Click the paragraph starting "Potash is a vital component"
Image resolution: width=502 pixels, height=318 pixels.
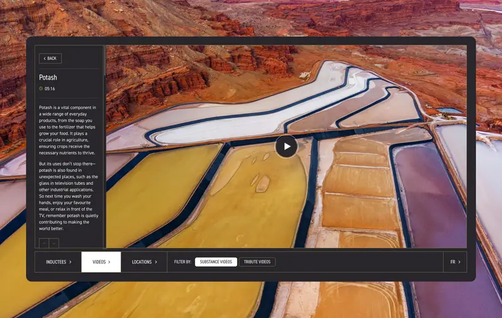[x=68, y=130]
